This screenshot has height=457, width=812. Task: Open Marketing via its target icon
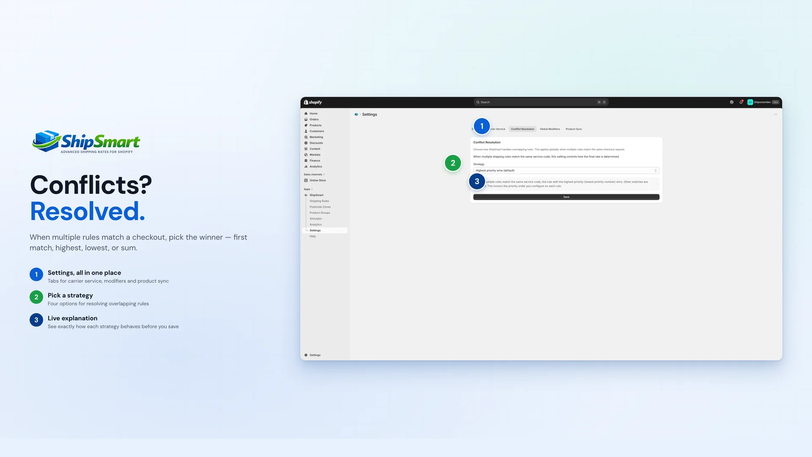(306, 137)
